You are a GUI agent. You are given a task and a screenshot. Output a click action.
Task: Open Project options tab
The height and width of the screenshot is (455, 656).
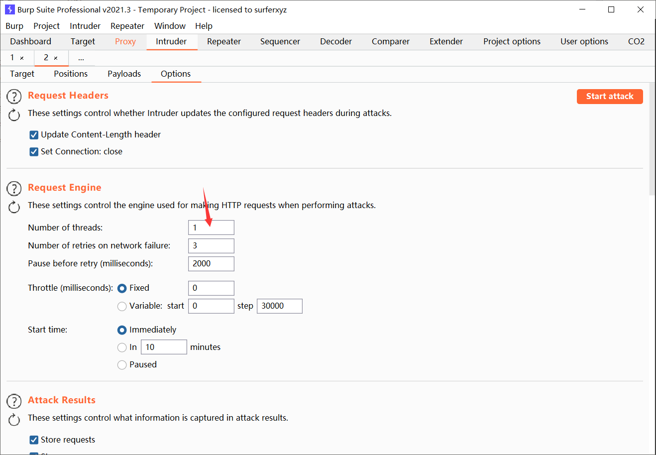[x=512, y=41]
